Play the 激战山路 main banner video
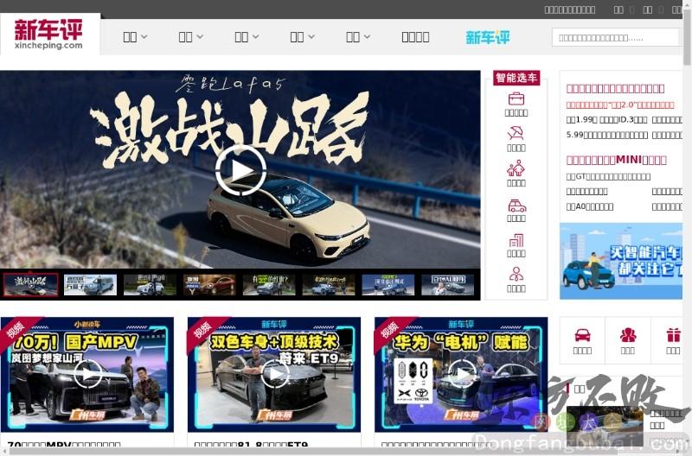Screen dimensions: 692x456 tap(240, 170)
